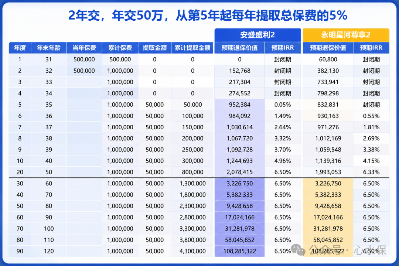Select the 2,300,000 cumulative withdrawal cell
This screenshot has height=266, width=399.
pyautogui.click(x=192, y=206)
